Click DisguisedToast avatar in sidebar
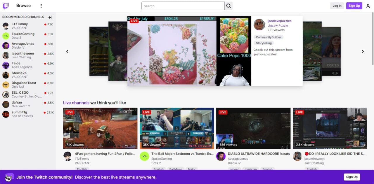Screen dimensions: 374x184 (x=6, y=85)
